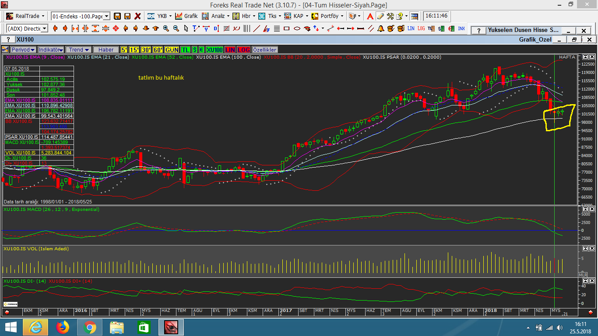Click the INX toolbar icon
This screenshot has width=598, height=336.
[461, 28]
